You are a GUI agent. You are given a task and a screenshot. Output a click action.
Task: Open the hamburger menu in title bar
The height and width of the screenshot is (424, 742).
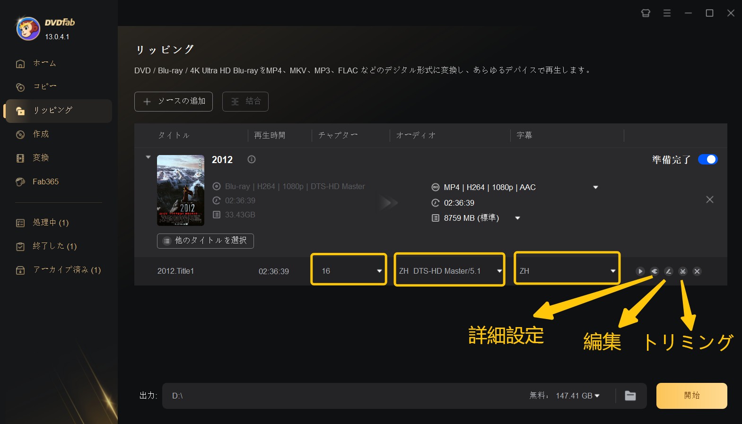pyautogui.click(x=667, y=13)
